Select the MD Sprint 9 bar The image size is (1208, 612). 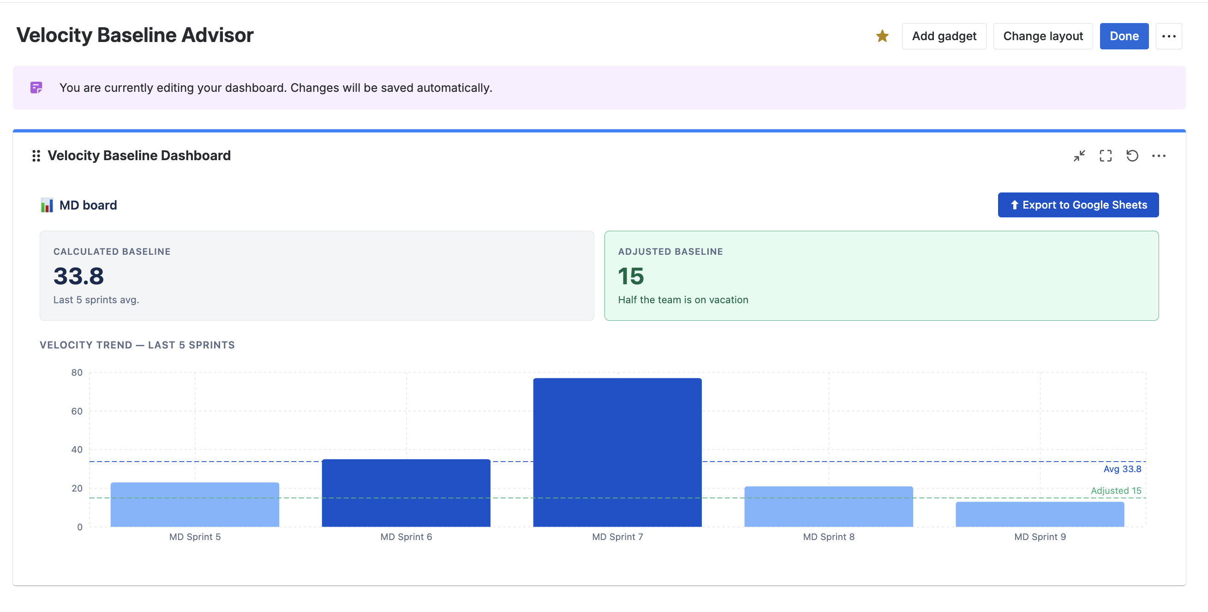[x=1040, y=514]
